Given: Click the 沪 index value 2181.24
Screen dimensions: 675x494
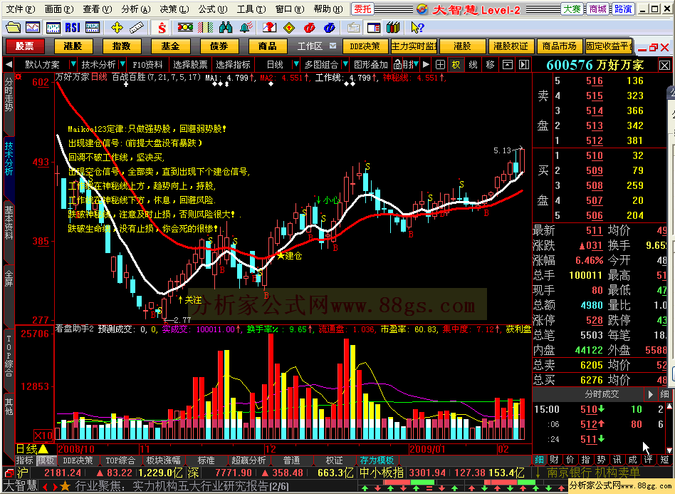Looking at the screenshot, I should pos(63,473).
